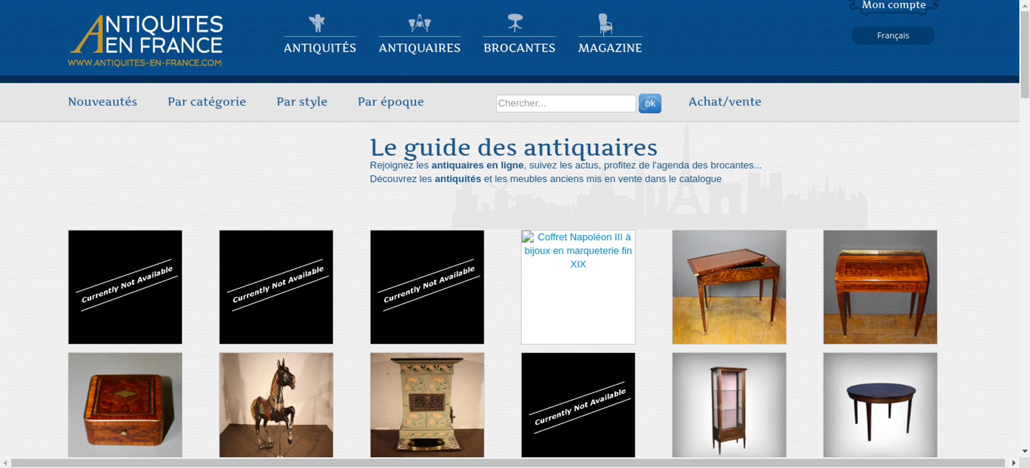Click the cherub icon above Antiquités
Image resolution: width=1030 pixels, height=468 pixels.
[317, 23]
